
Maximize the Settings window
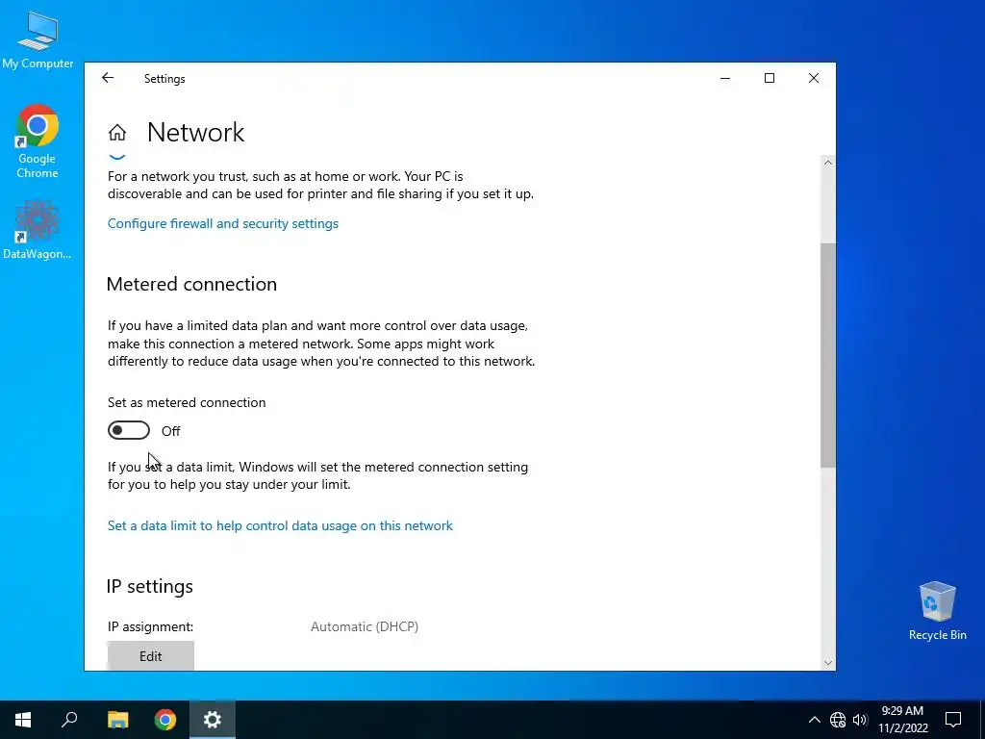(769, 78)
